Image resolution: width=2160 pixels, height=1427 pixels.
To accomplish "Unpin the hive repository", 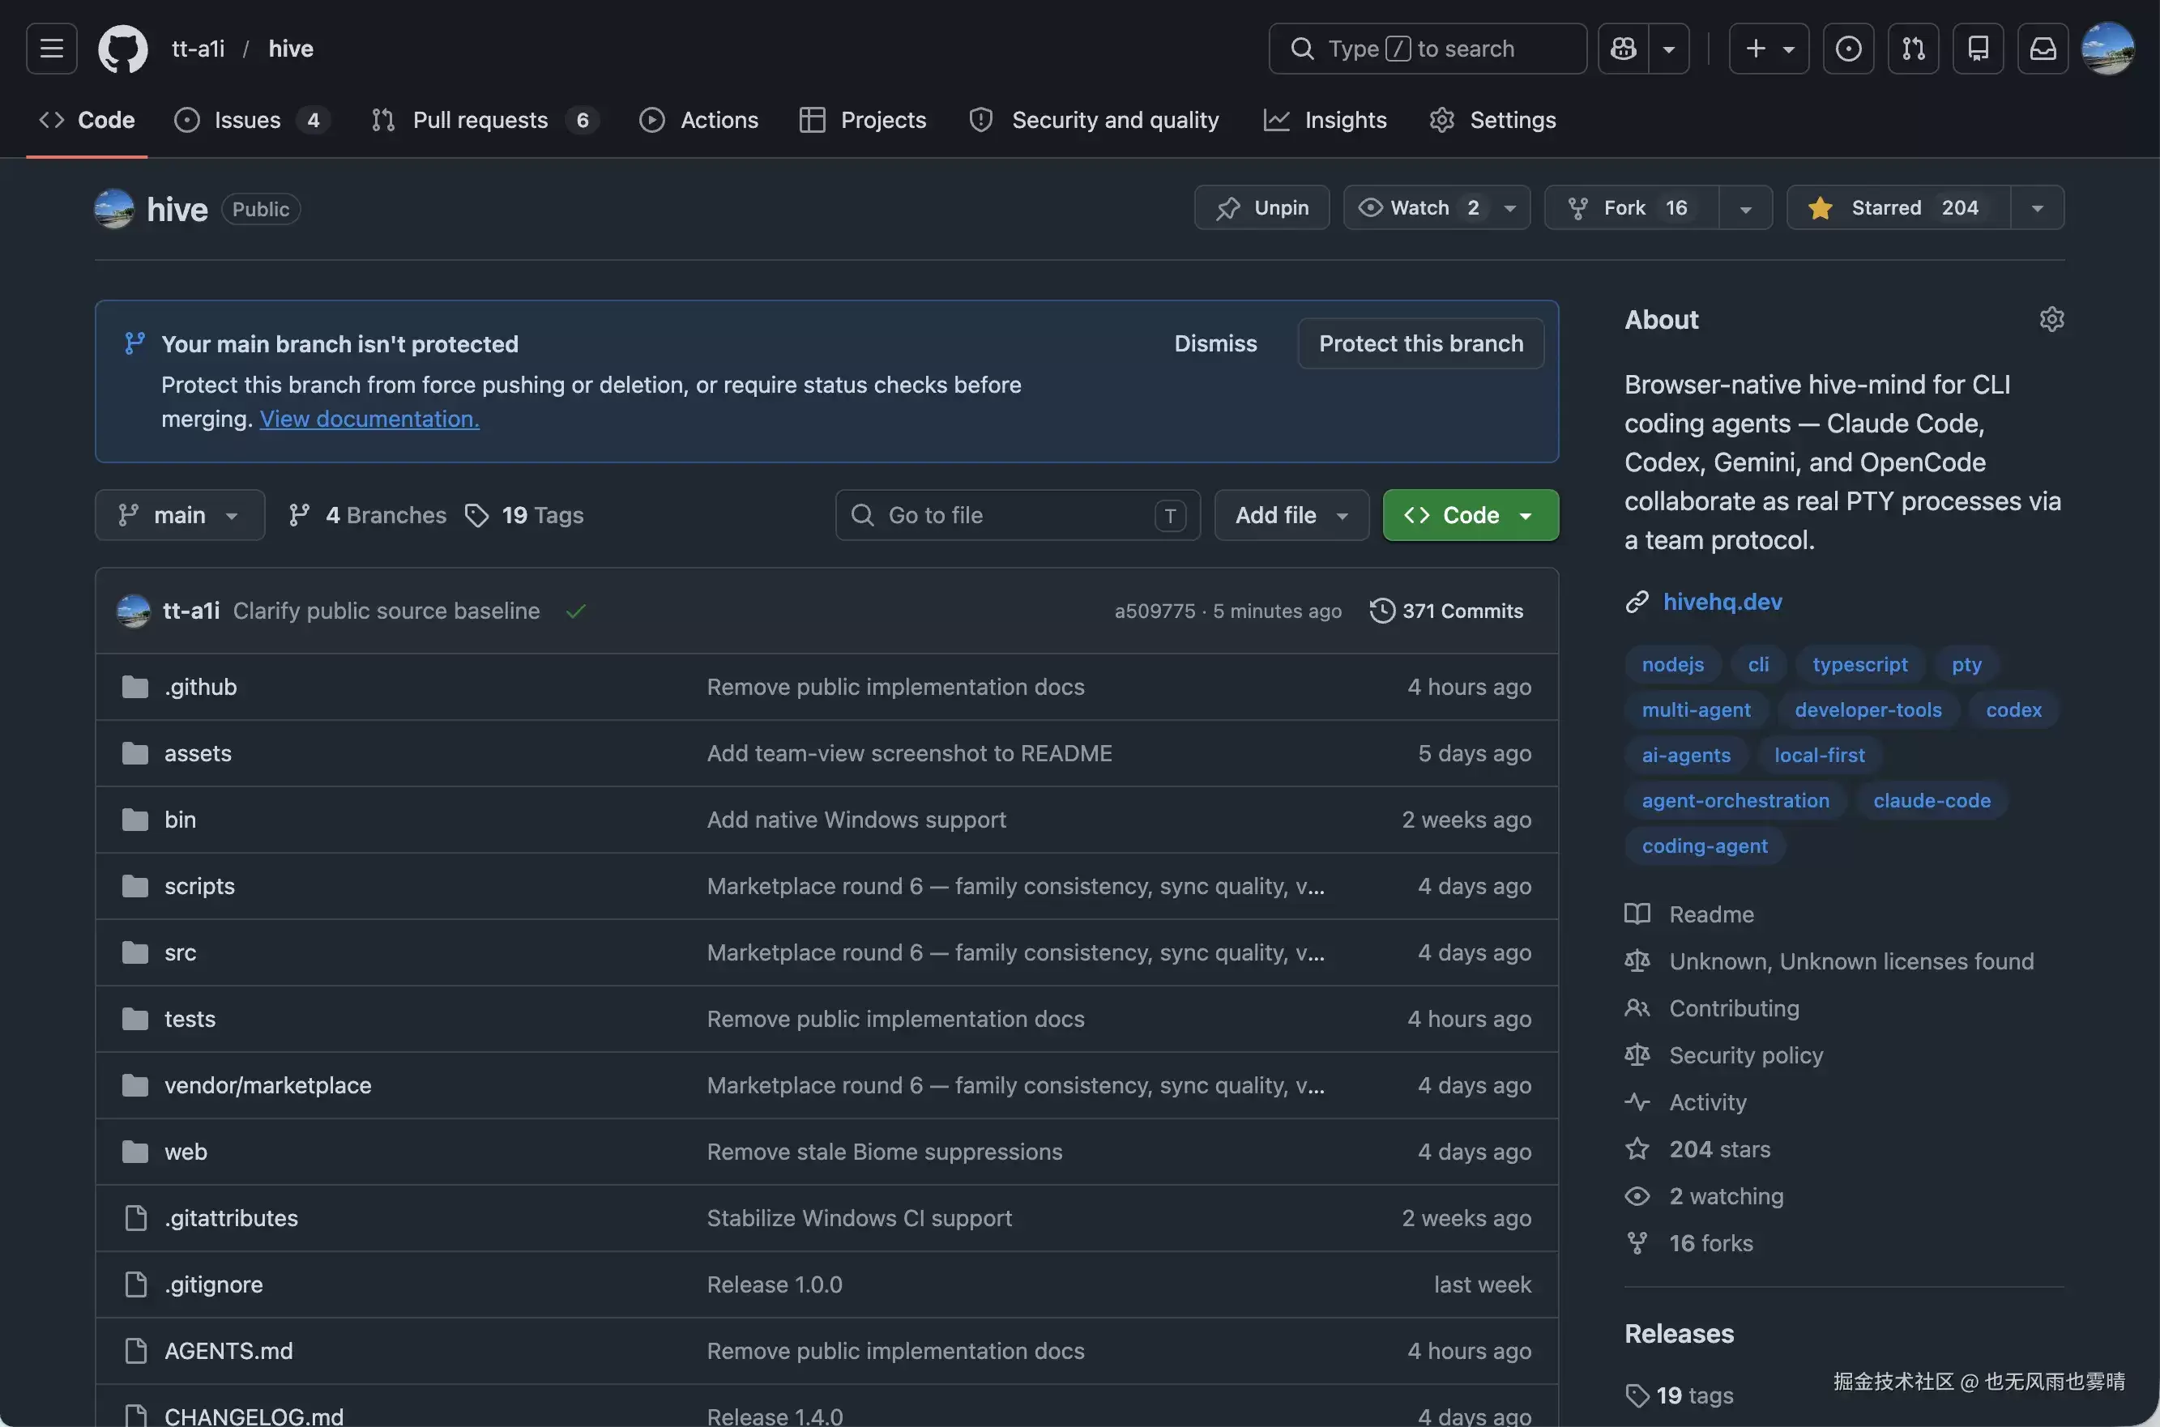I will click(x=1261, y=207).
